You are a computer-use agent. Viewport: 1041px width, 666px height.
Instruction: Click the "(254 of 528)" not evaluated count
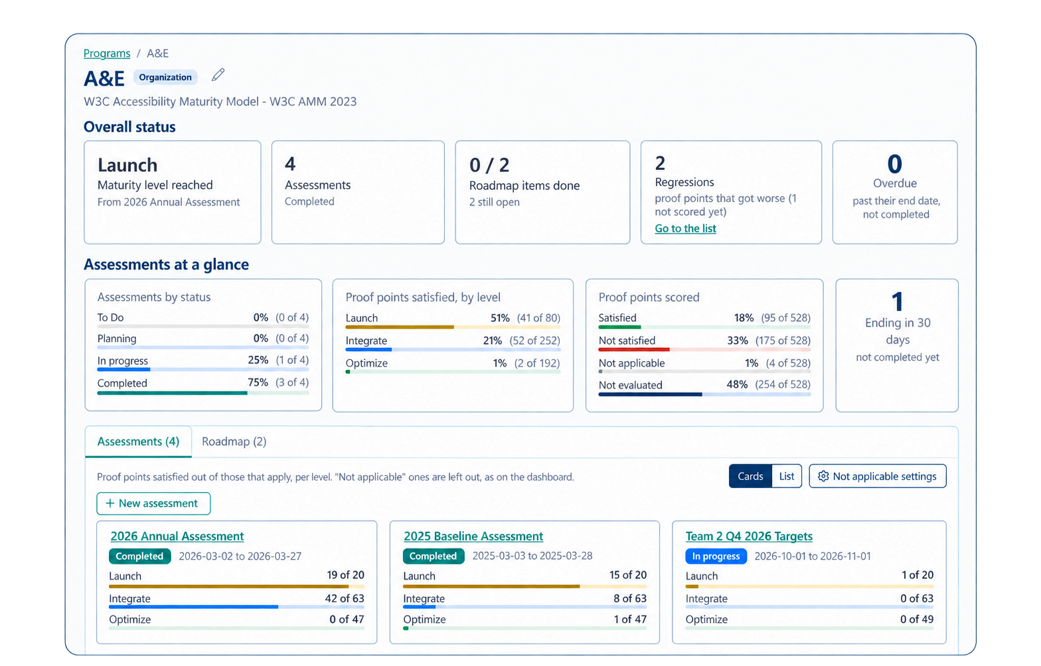[783, 385]
